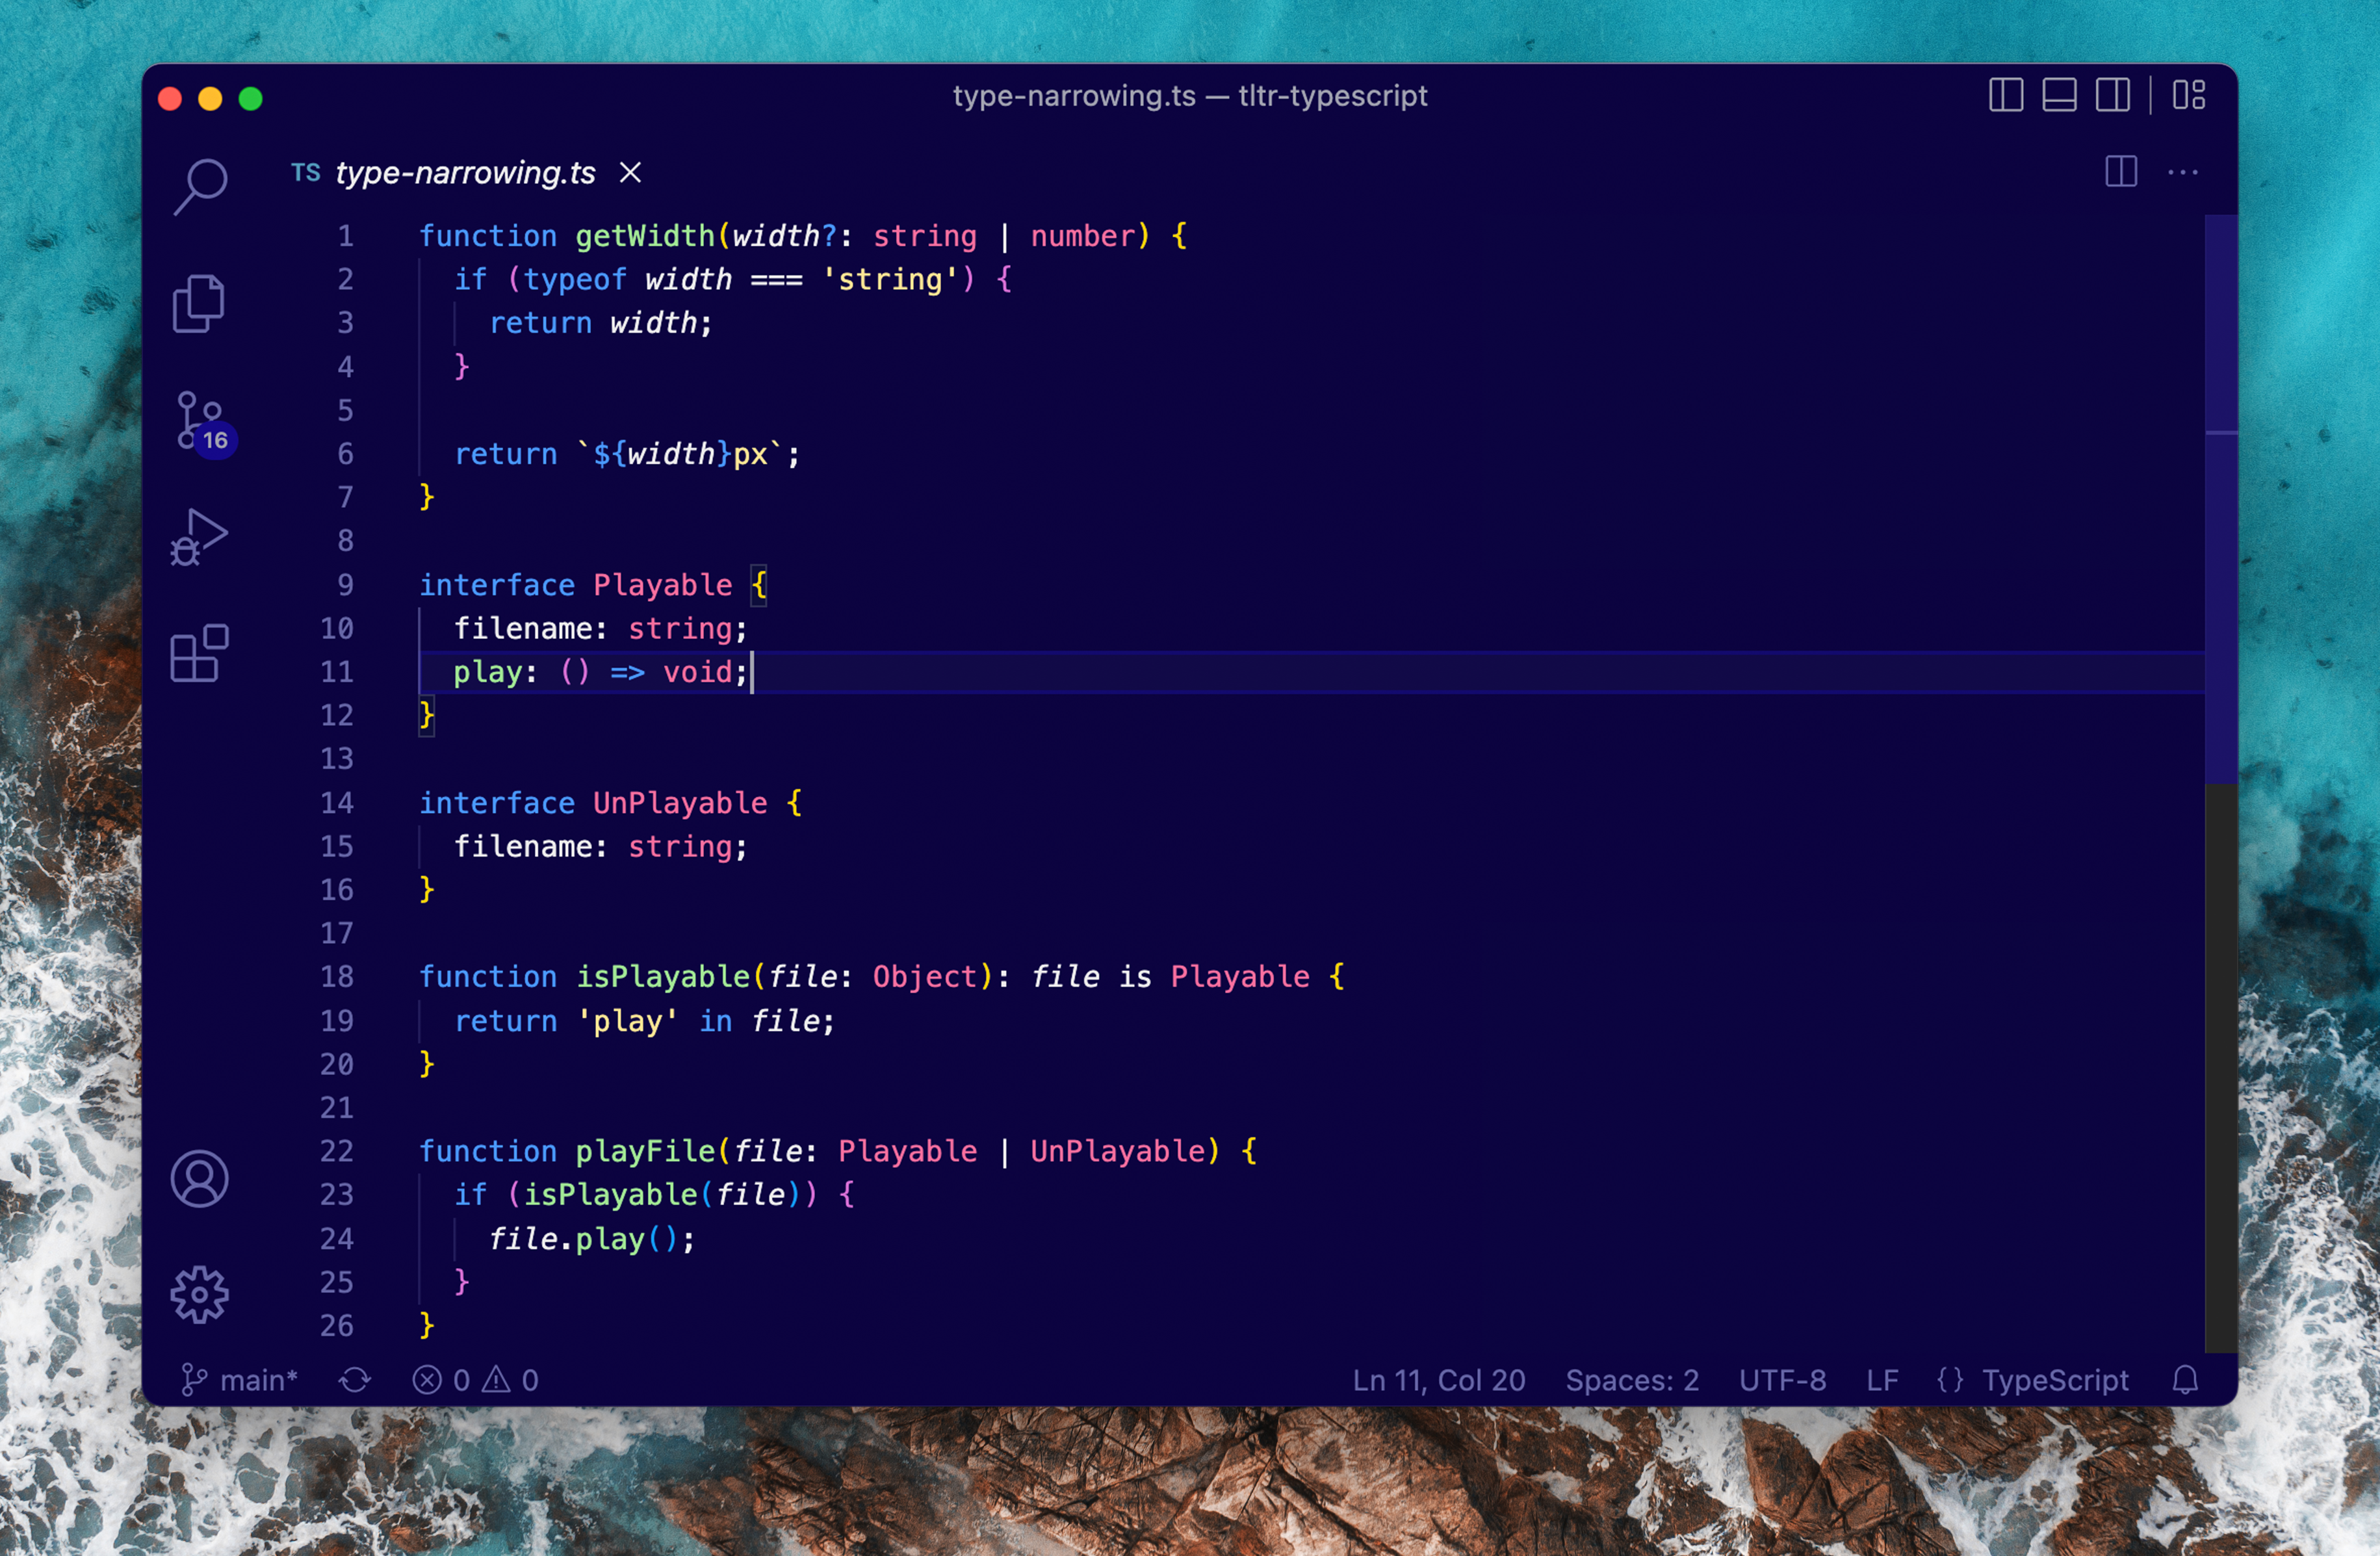Click the Accounts icon
2380x1556 pixels.
(x=199, y=1179)
